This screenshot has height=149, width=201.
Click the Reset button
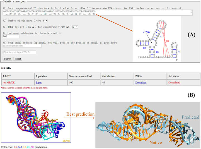[x=18, y=59]
